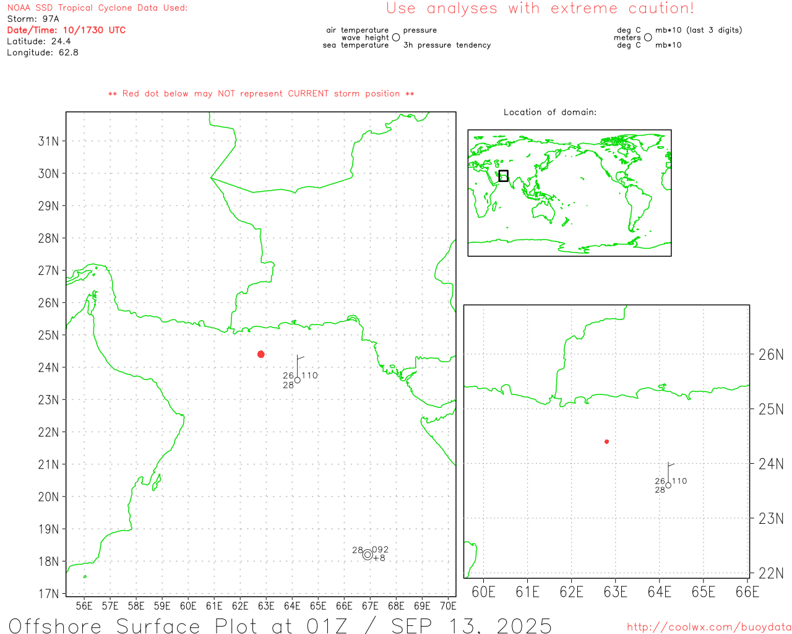Screen dimensions: 792x634
Task: Click 'Location of domain:' label
Action: point(550,112)
